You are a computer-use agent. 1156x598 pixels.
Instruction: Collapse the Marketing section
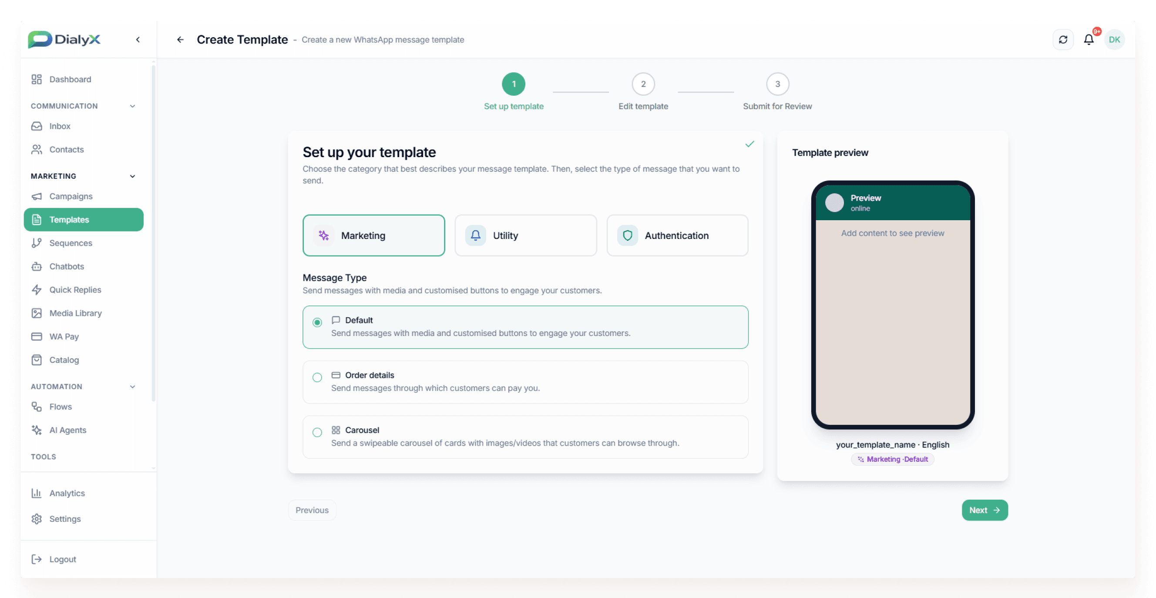pos(132,176)
